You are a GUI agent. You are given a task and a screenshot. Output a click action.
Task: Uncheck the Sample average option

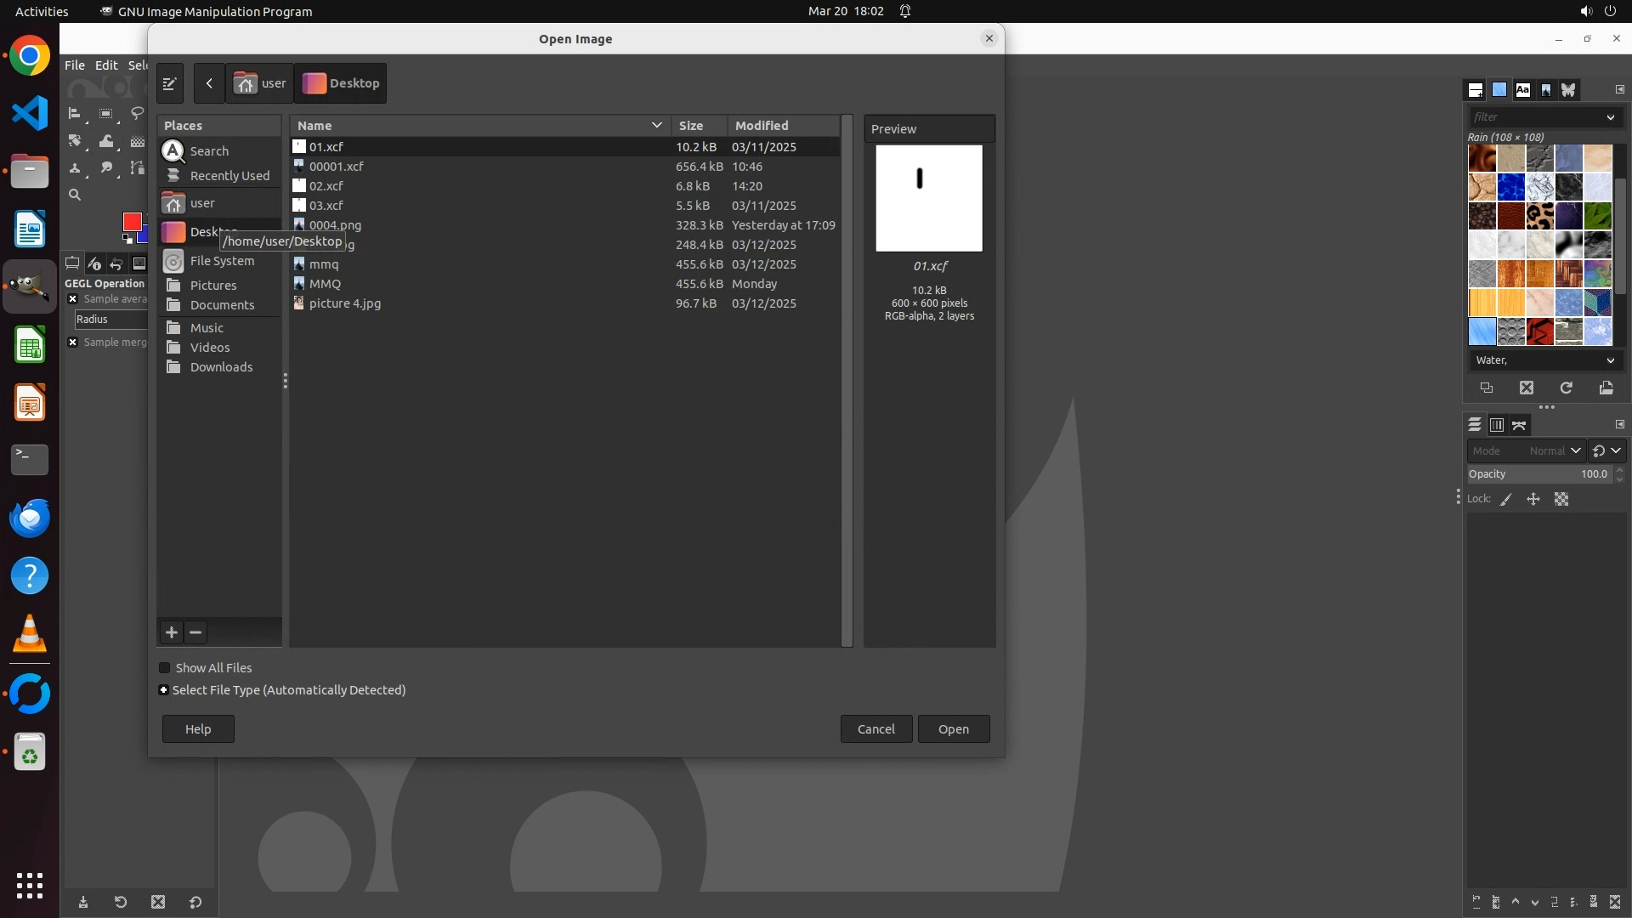click(x=73, y=299)
